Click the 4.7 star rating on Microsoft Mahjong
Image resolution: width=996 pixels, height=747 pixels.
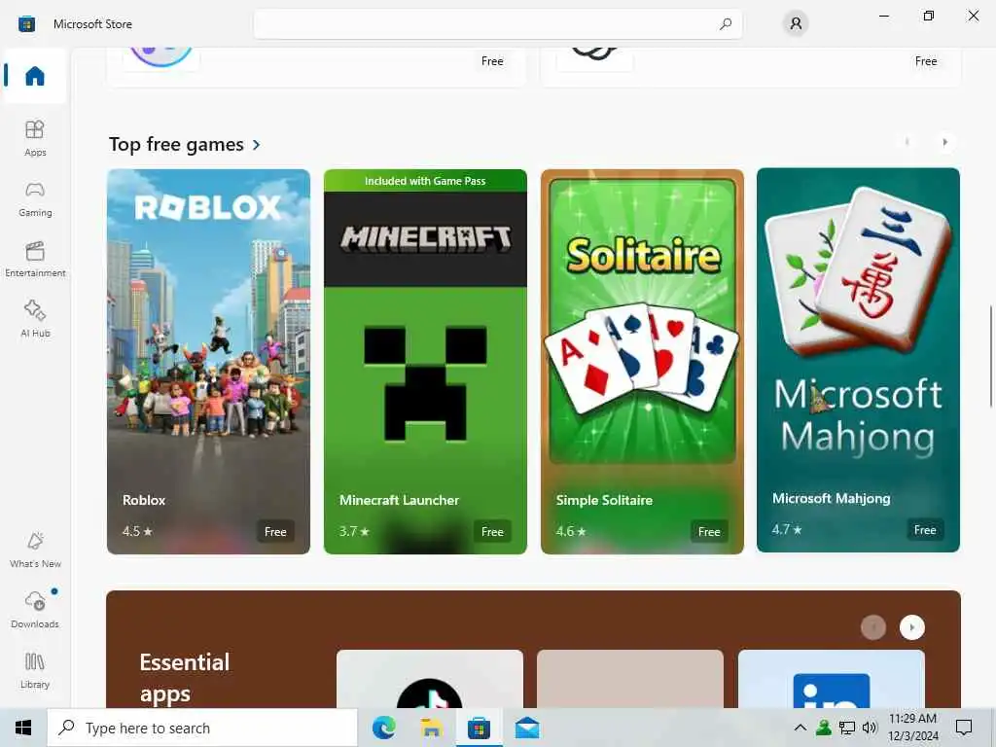pyautogui.click(x=787, y=529)
